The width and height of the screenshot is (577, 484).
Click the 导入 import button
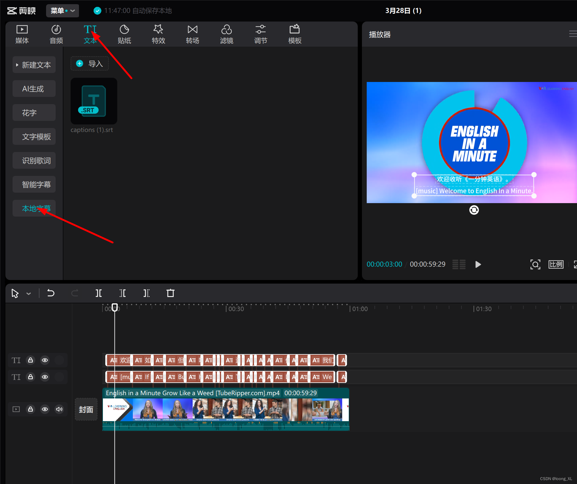[x=90, y=63]
